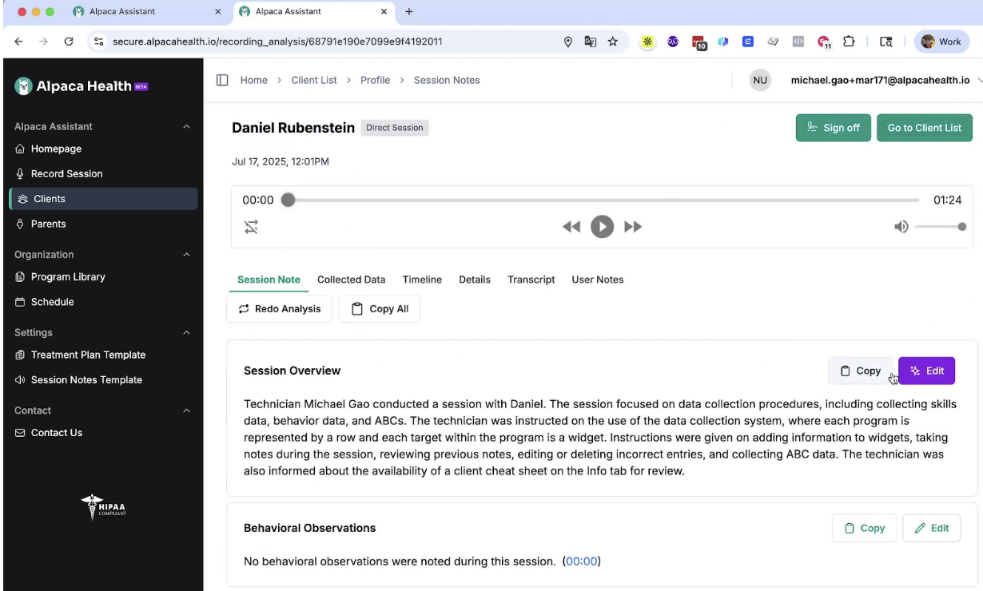Fast-forward the session recording
This screenshot has height=591, width=983.
[633, 227]
